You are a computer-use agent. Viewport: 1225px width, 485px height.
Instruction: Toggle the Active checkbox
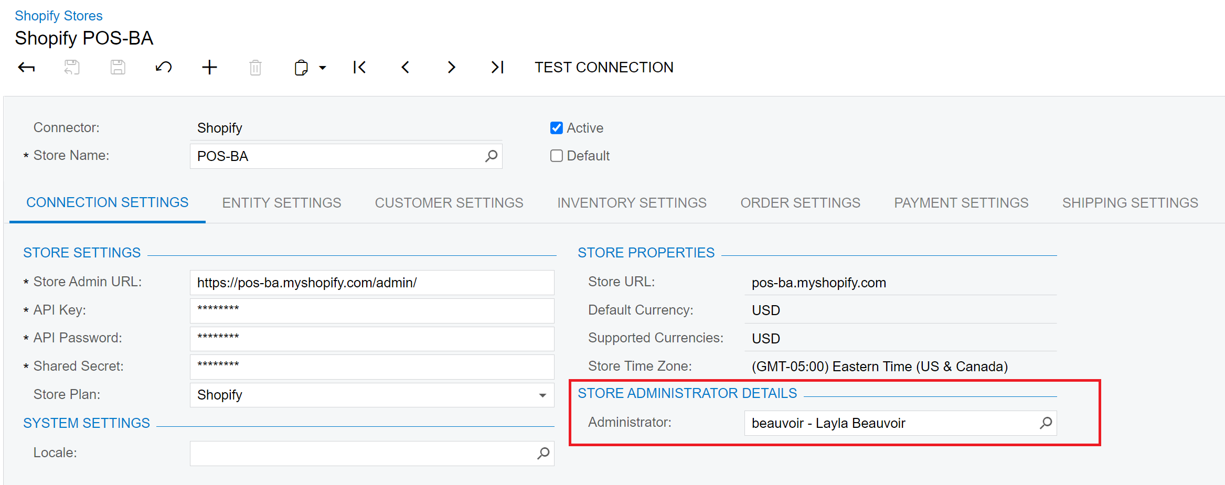click(x=557, y=128)
